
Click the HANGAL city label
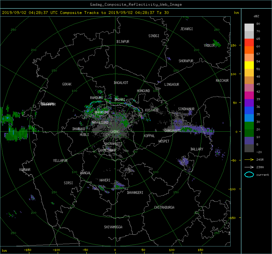[x=85, y=173]
